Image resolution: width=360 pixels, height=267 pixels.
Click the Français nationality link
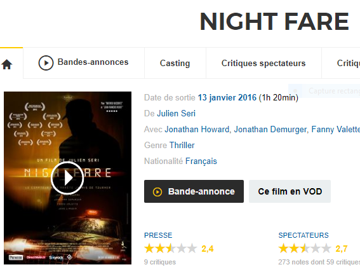[x=201, y=161]
